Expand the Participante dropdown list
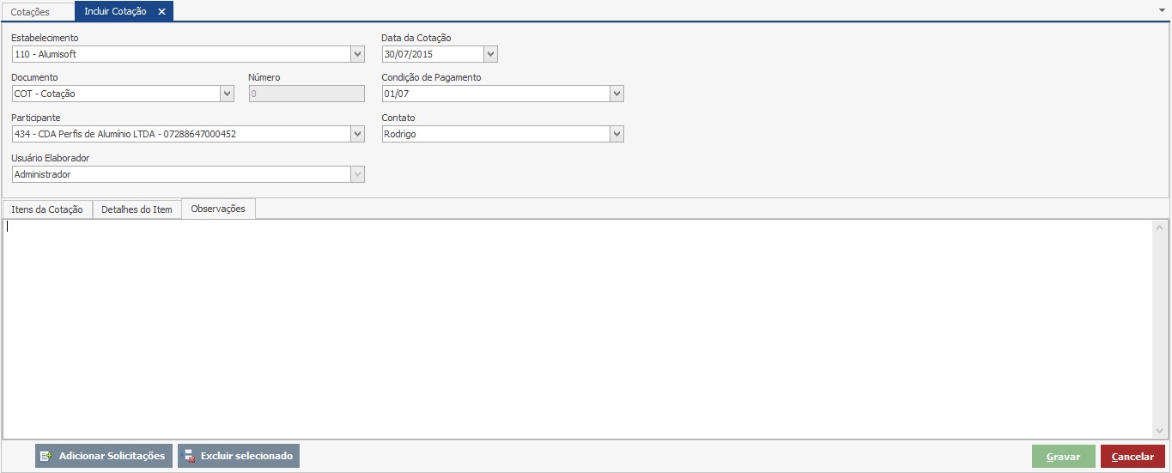The width and height of the screenshot is (1172, 473). pyautogui.click(x=358, y=134)
